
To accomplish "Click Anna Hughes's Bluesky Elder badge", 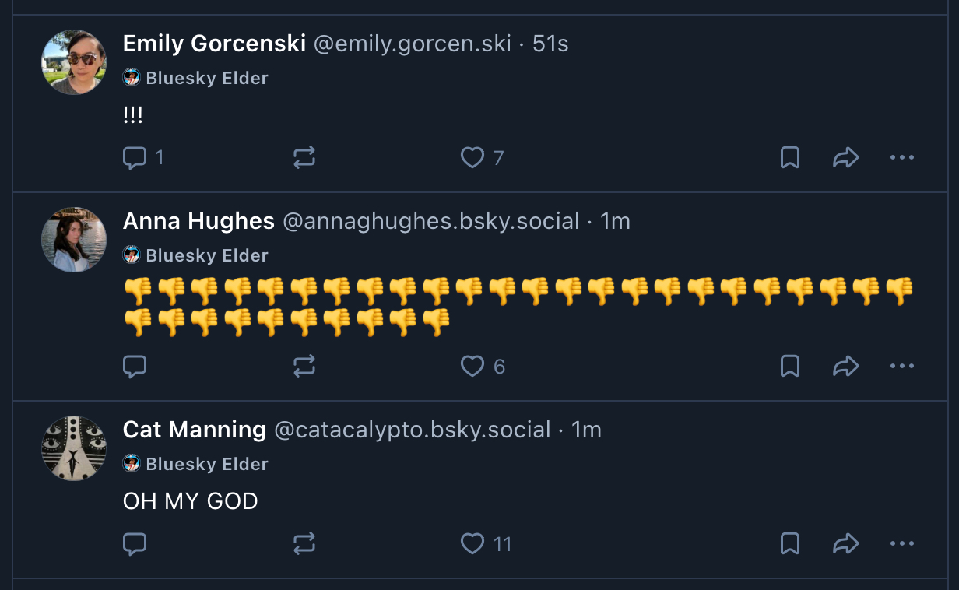I will tap(196, 255).
